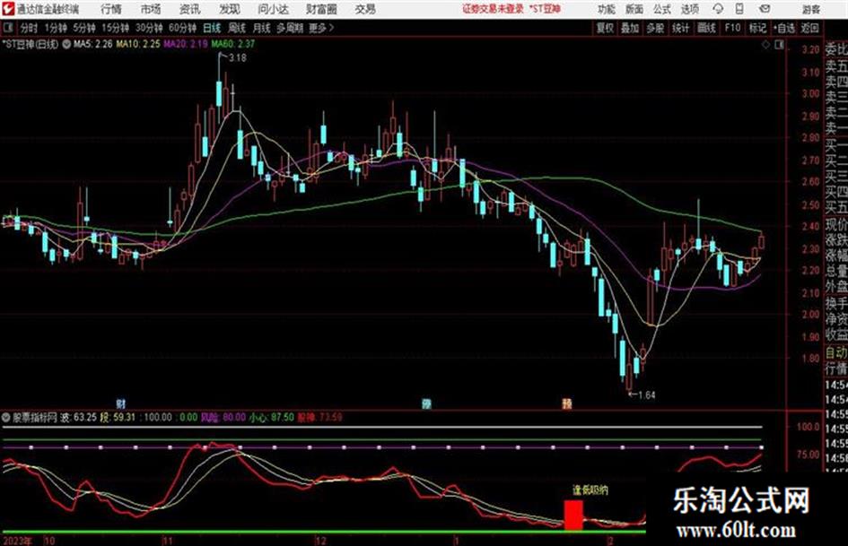Click the 3.18 high price label
This screenshot has width=848, height=546.
[238, 58]
